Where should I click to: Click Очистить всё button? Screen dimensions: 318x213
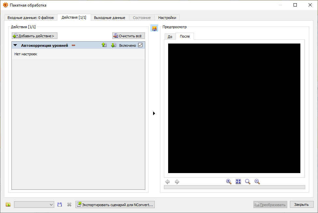129,36
